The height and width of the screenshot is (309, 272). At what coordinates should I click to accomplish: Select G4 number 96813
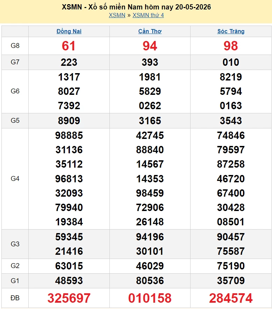[x=69, y=179]
